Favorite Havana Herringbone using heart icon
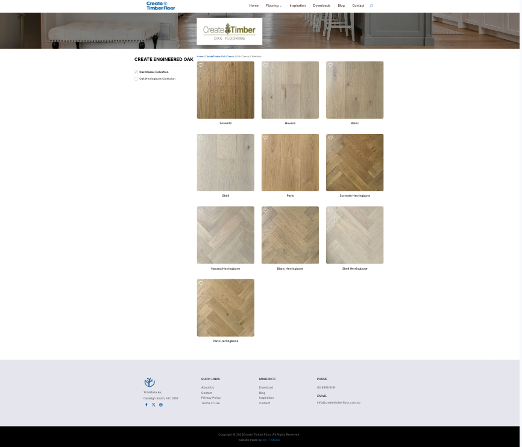 point(201,211)
